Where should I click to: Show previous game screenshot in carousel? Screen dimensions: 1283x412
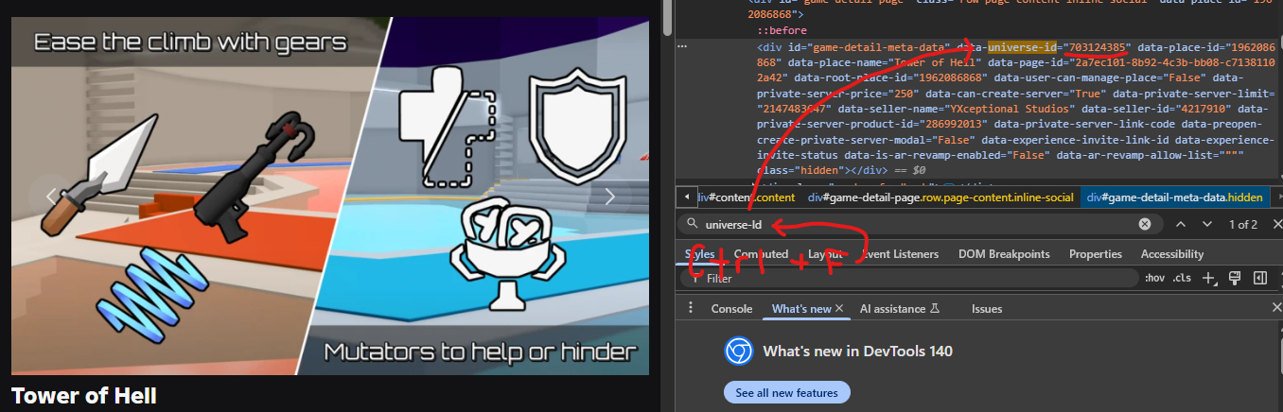pos(53,197)
